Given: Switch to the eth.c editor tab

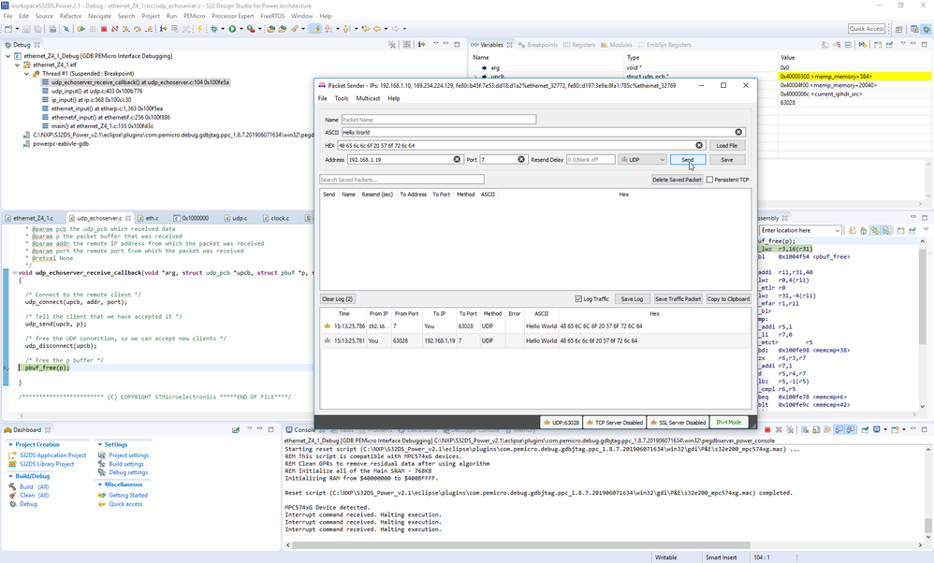Looking at the screenshot, I should [x=152, y=217].
